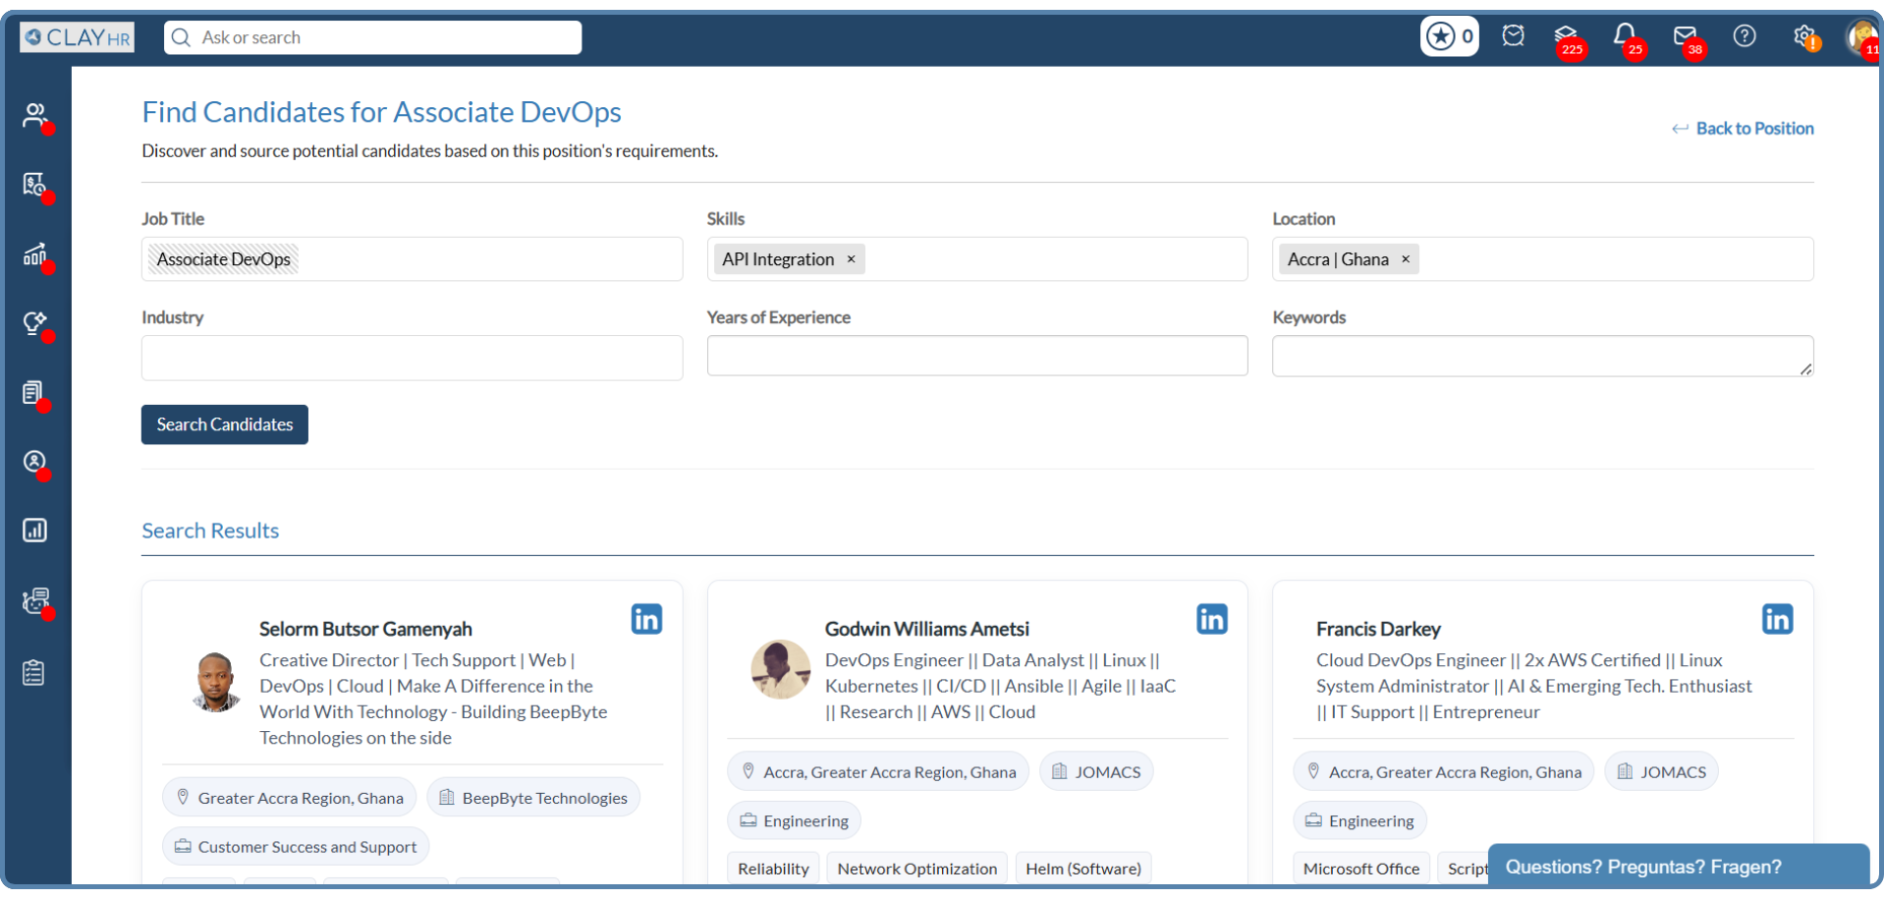Click the BeepByte Technologies company chip
The width and height of the screenshot is (1884, 899).
[x=533, y=798]
